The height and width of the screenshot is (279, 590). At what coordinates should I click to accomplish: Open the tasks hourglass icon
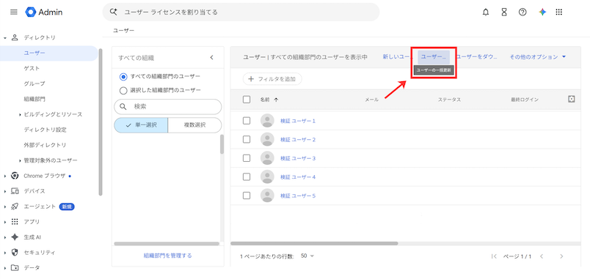504,12
